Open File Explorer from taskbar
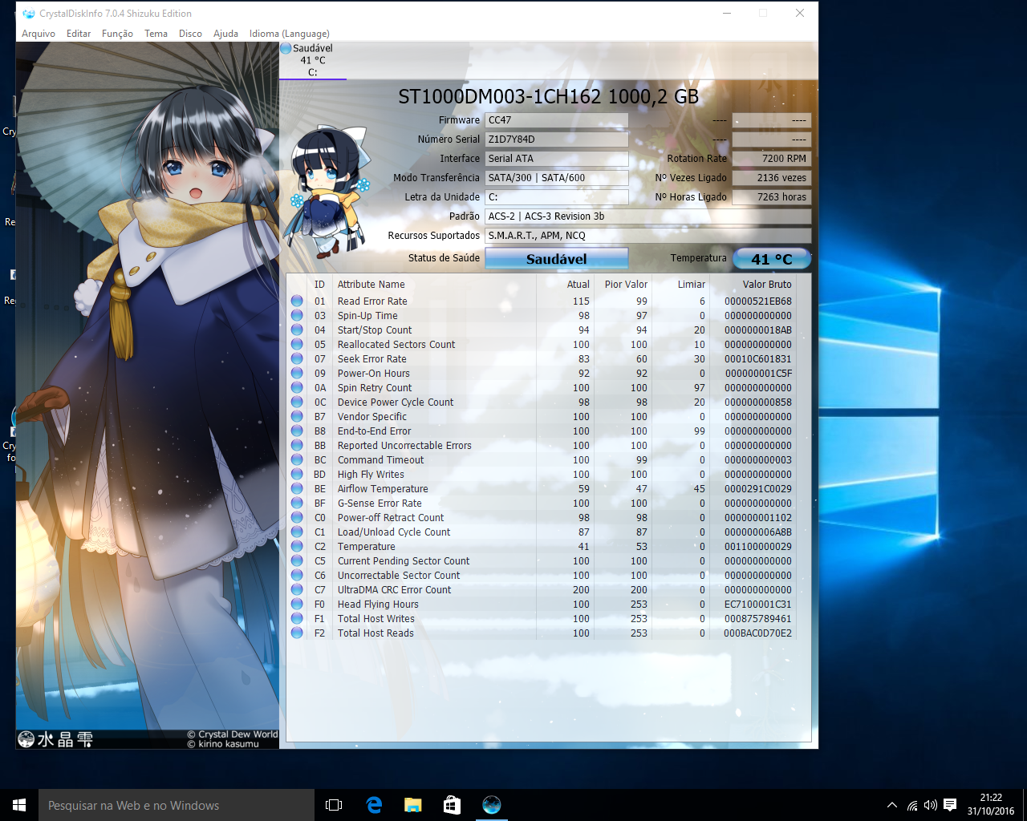 coord(413,805)
